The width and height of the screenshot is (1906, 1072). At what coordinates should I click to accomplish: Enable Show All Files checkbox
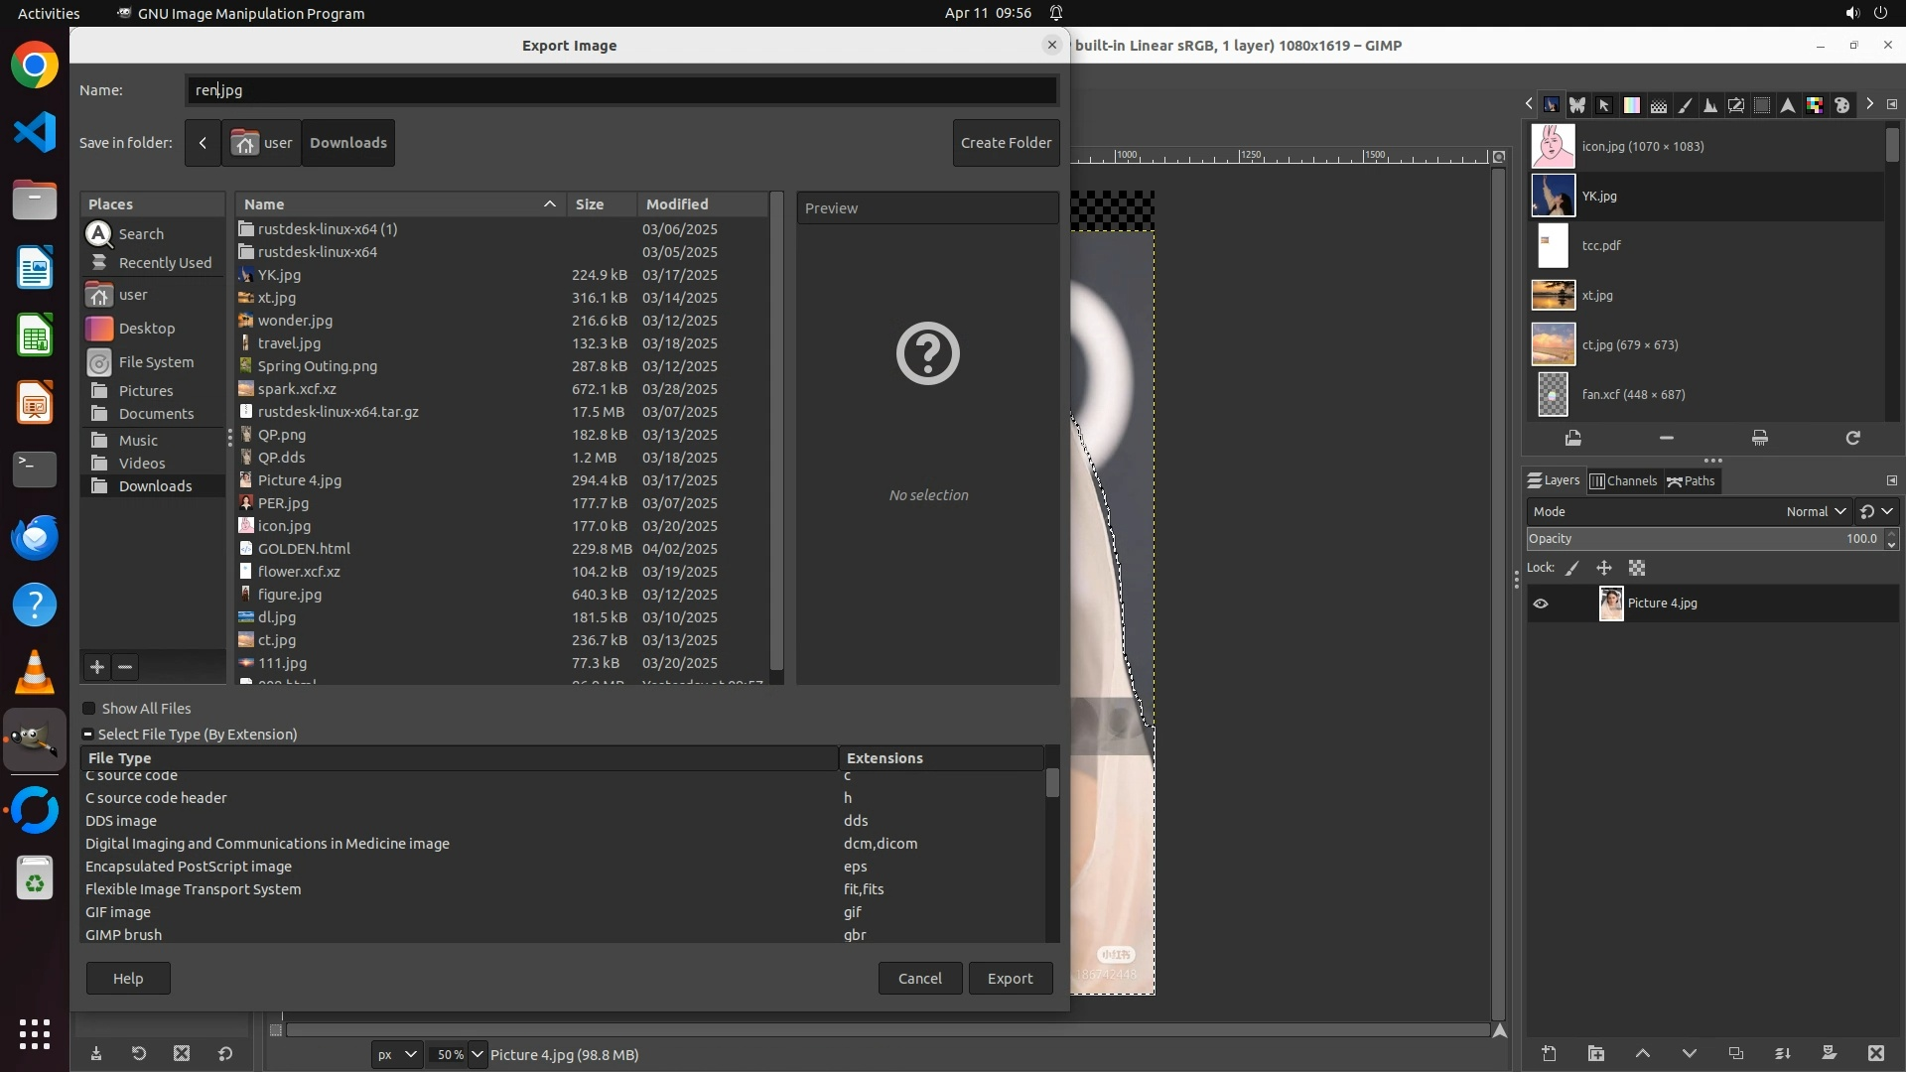(89, 709)
